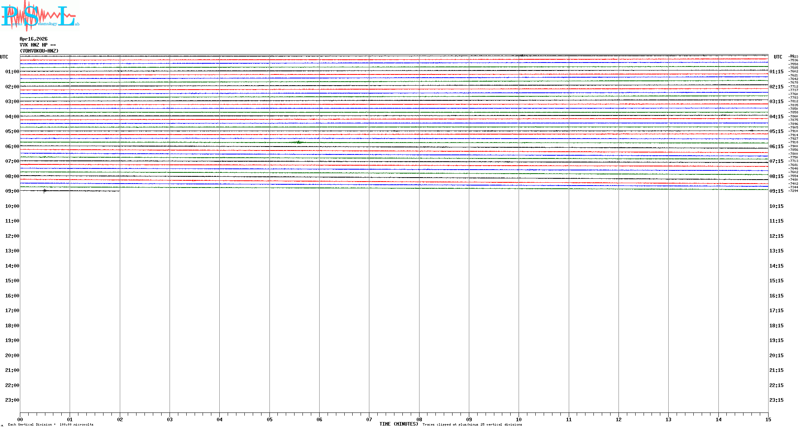Click the Apr16,2026 date label
Image resolution: width=800 pixels, height=430 pixels.
coord(33,39)
